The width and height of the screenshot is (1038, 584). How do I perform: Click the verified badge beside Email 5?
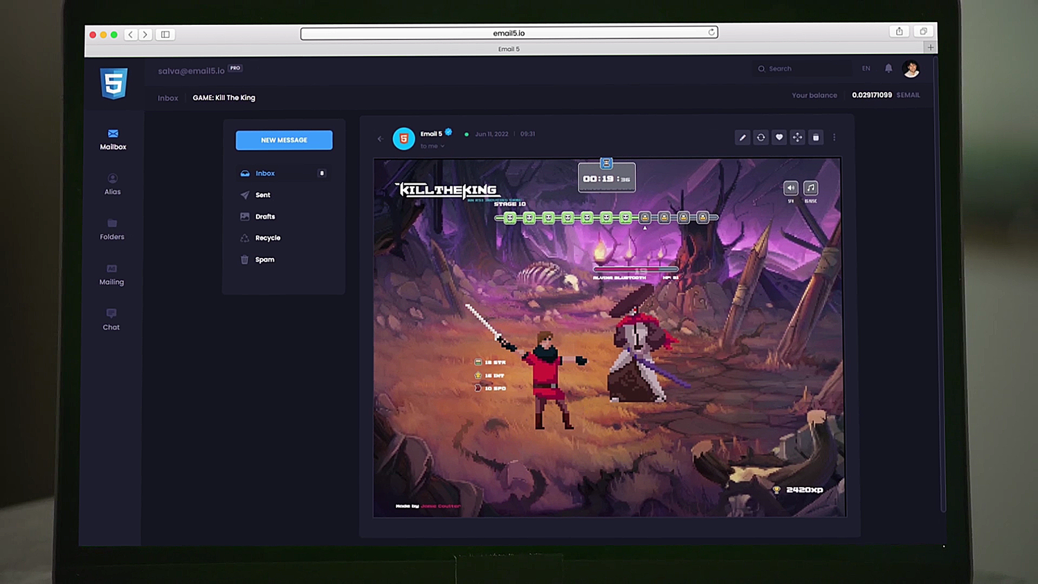click(x=448, y=132)
